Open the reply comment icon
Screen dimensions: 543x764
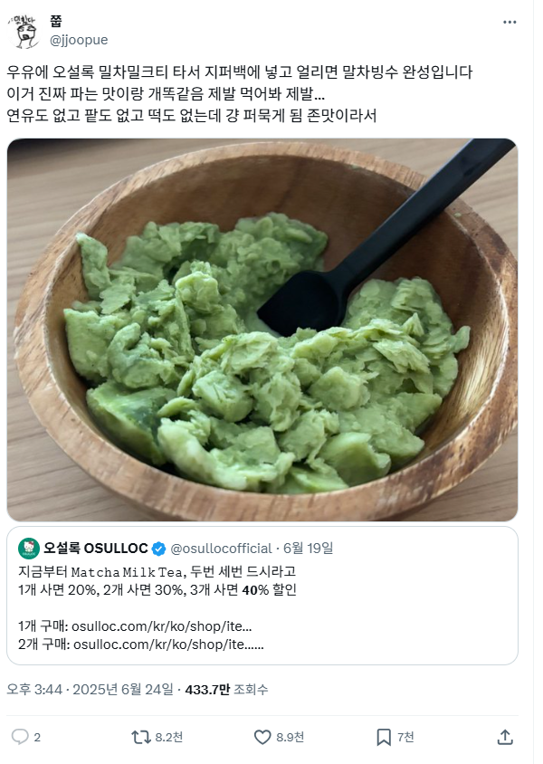20,737
